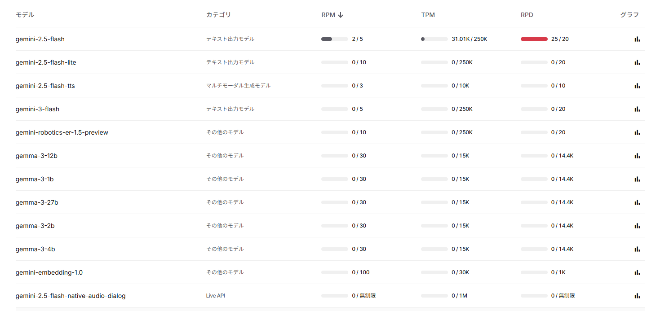This screenshot has height=311, width=669.
Task: Click the グラフ column header
Action: click(629, 15)
